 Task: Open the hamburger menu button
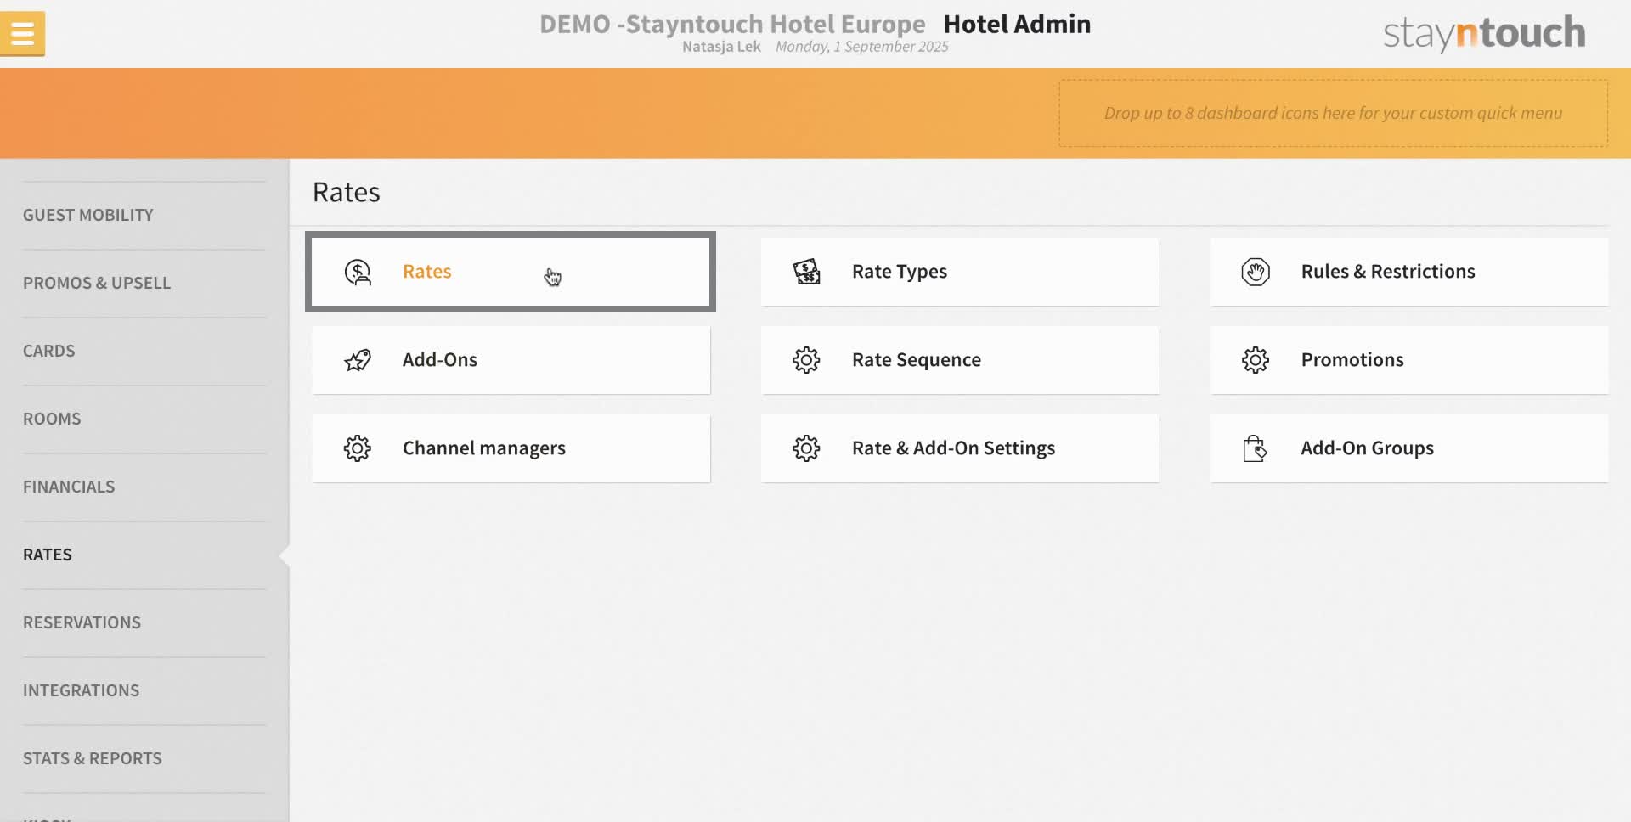point(23,34)
